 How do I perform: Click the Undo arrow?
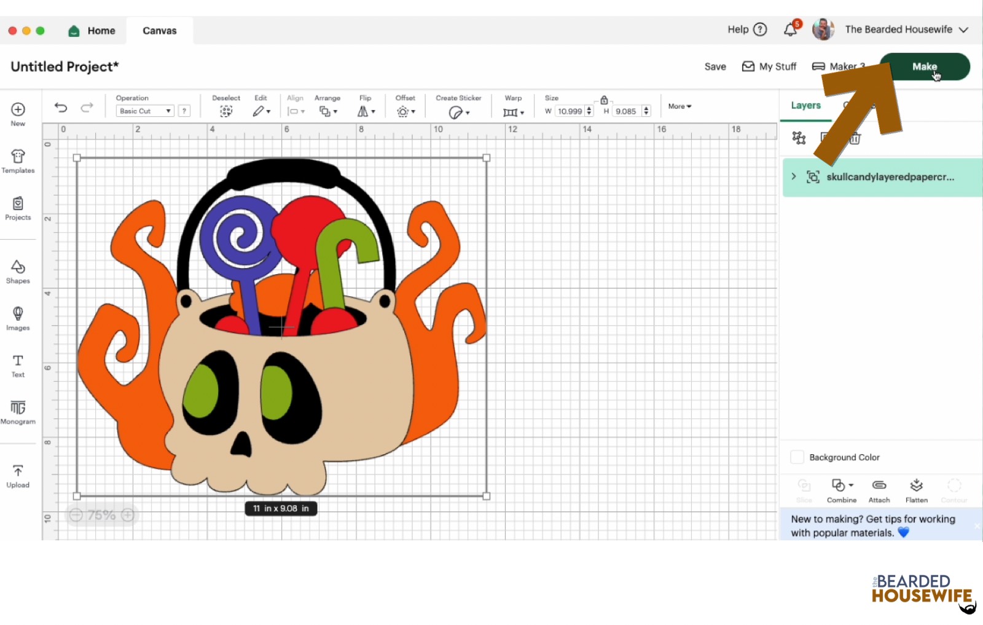tap(61, 108)
